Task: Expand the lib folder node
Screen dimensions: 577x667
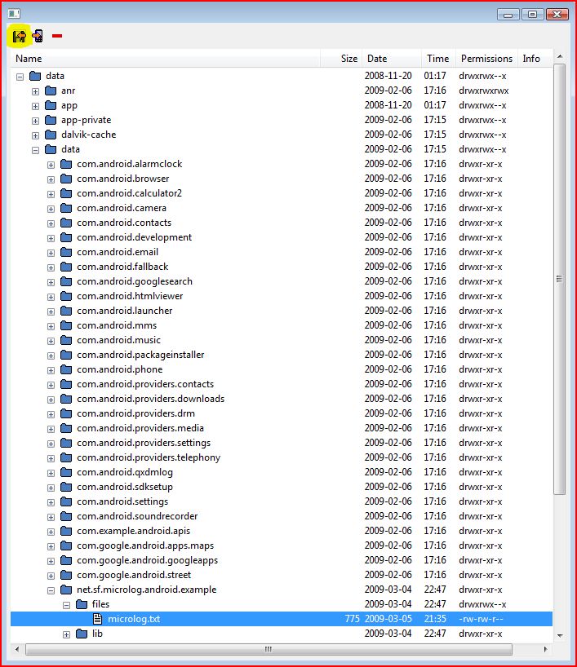Action: coord(66,634)
